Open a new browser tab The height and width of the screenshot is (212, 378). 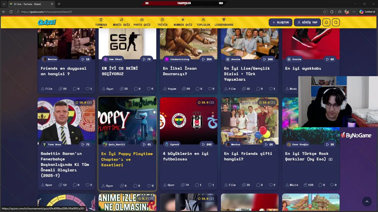(59, 4)
